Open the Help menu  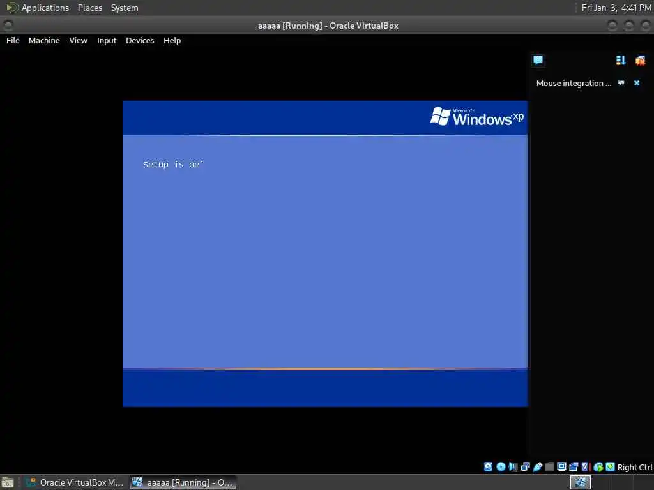coord(172,40)
